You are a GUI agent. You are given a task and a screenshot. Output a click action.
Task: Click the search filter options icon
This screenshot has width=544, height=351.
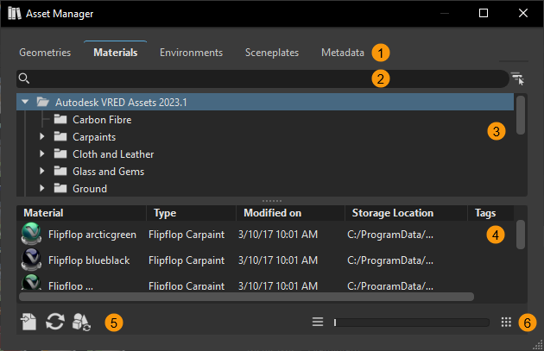point(517,78)
